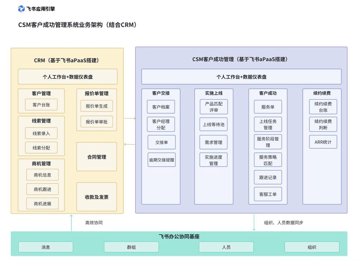Click the 商机管理 group heading
Screen dimensions: 361x261
click(x=41, y=164)
